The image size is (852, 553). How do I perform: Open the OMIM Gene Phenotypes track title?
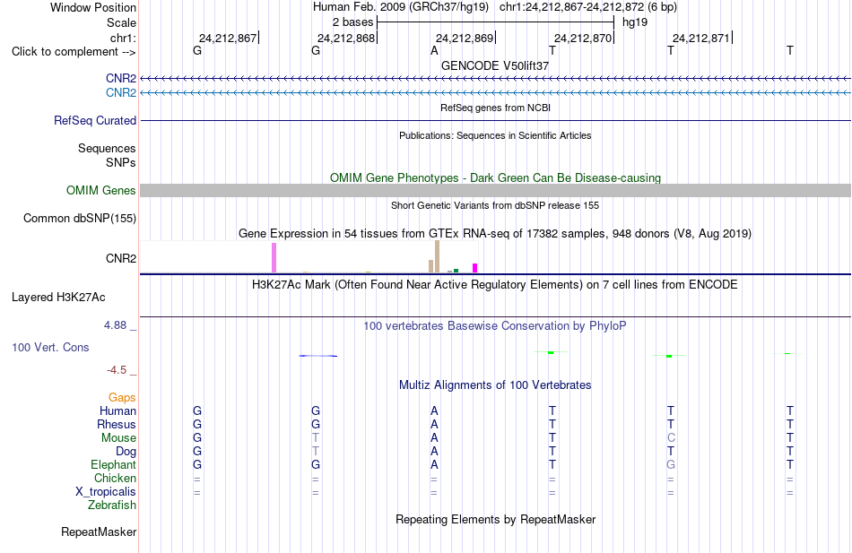496,177
